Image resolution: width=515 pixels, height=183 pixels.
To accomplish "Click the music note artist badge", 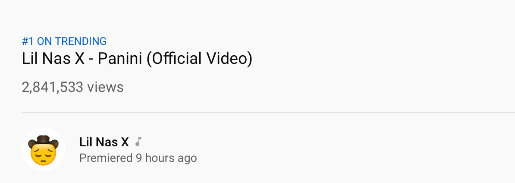I will click(x=138, y=142).
